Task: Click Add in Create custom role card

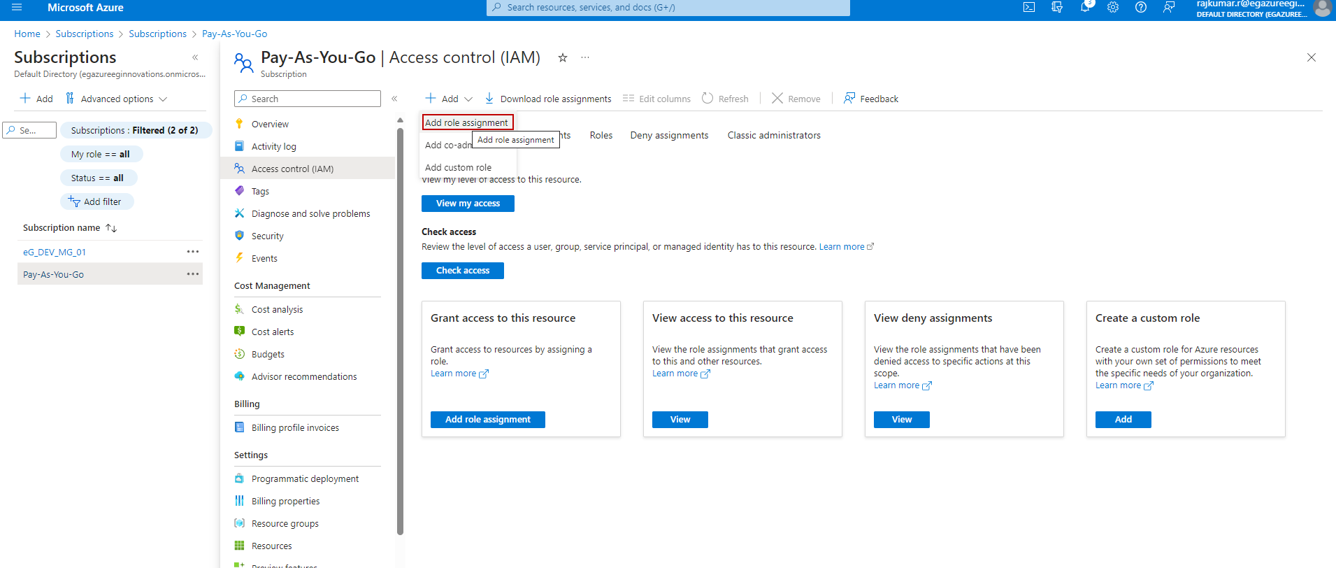Action: tap(1123, 419)
